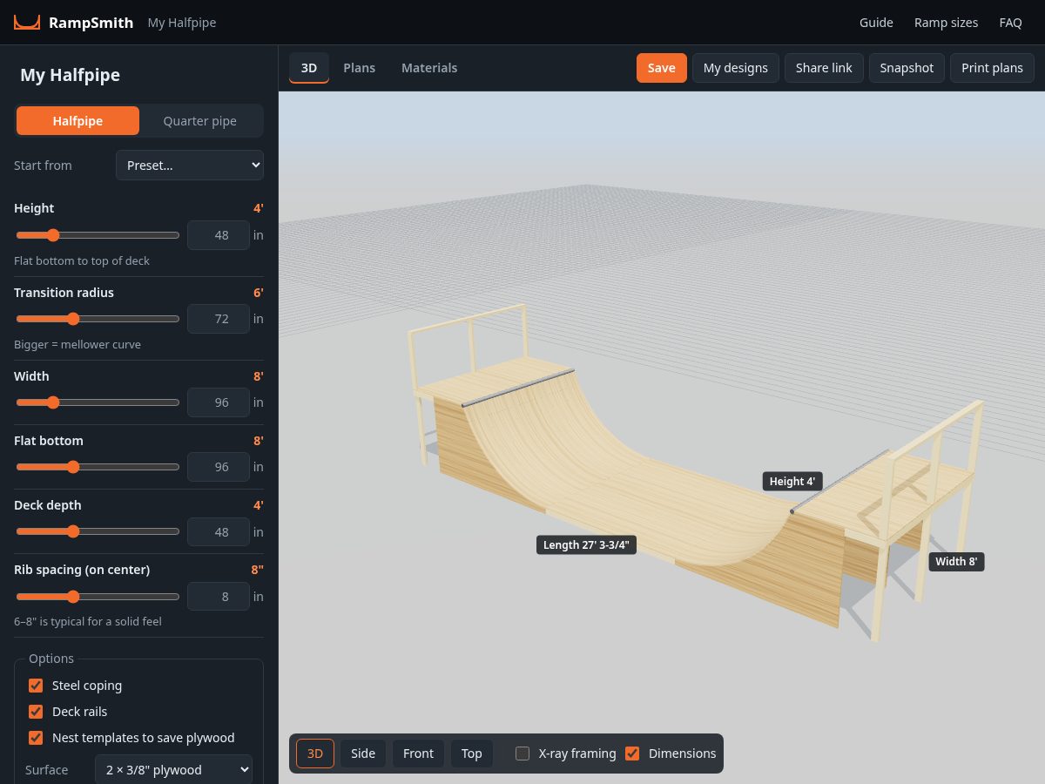The width and height of the screenshot is (1045, 784).
Task: Click the Print plans button
Action: [992, 68]
